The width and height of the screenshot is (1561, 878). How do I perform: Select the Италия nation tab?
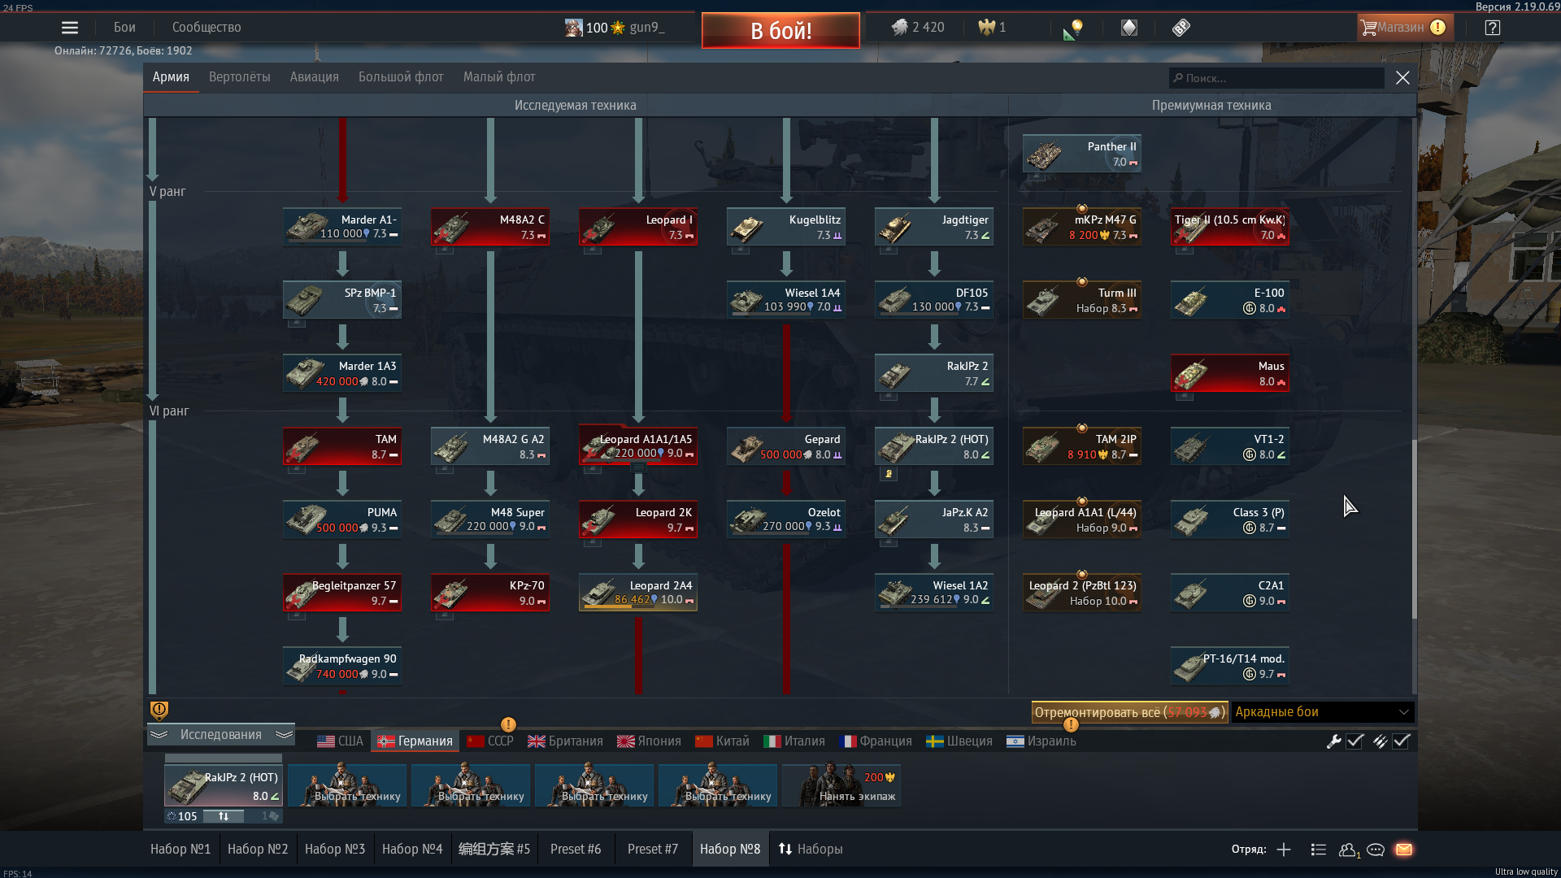pyautogui.click(x=794, y=741)
